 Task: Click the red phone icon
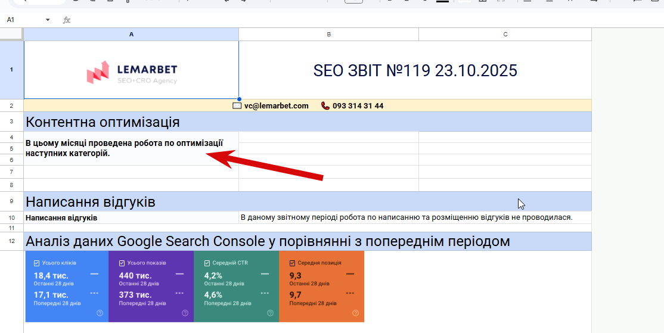tap(325, 106)
